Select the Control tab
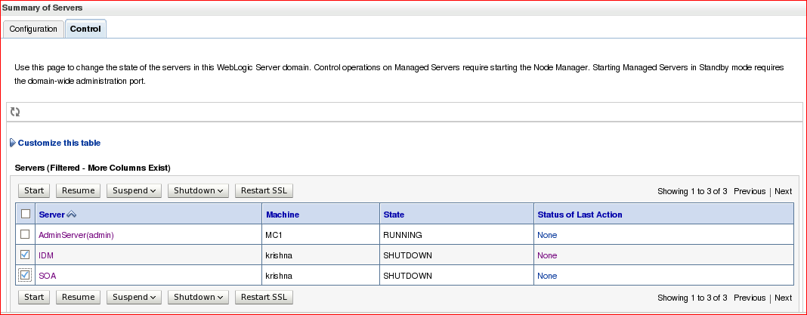 [x=85, y=29]
